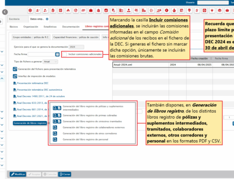This screenshot has width=234, height=179.
Task: Click the Usuario field in the header
Action: pyautogui.click(x=213, y=2)
